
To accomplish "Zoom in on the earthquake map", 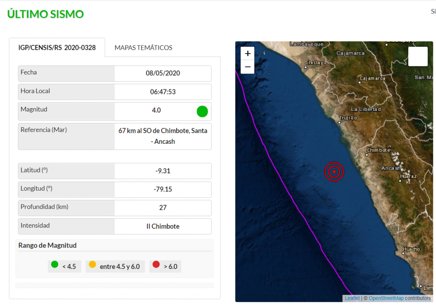I will [x=247, y=54].
